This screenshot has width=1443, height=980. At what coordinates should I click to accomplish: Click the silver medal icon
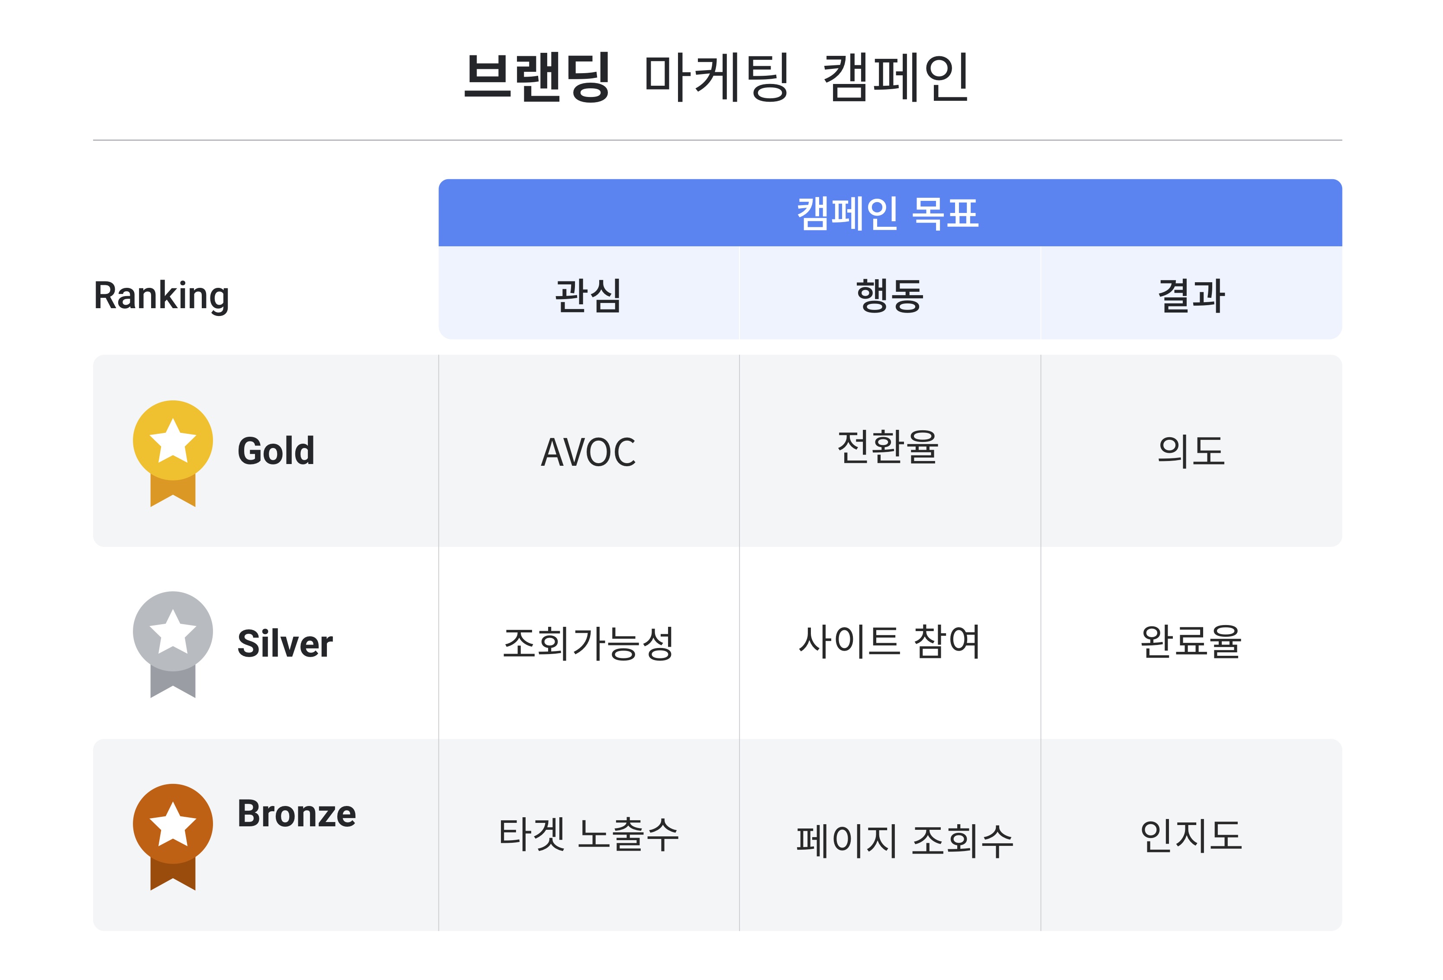tap(173, 645)
